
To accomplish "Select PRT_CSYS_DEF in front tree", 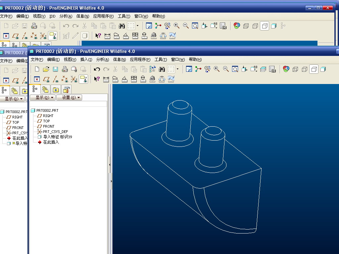I will point(55,132).
